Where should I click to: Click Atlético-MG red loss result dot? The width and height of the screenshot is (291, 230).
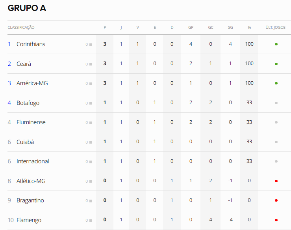(x=276, y=181)
